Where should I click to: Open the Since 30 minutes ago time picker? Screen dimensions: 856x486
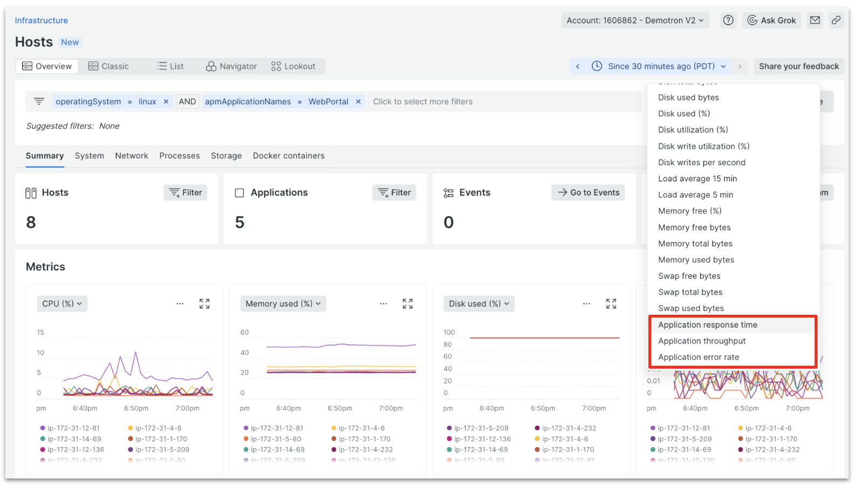tap(659, 66)
